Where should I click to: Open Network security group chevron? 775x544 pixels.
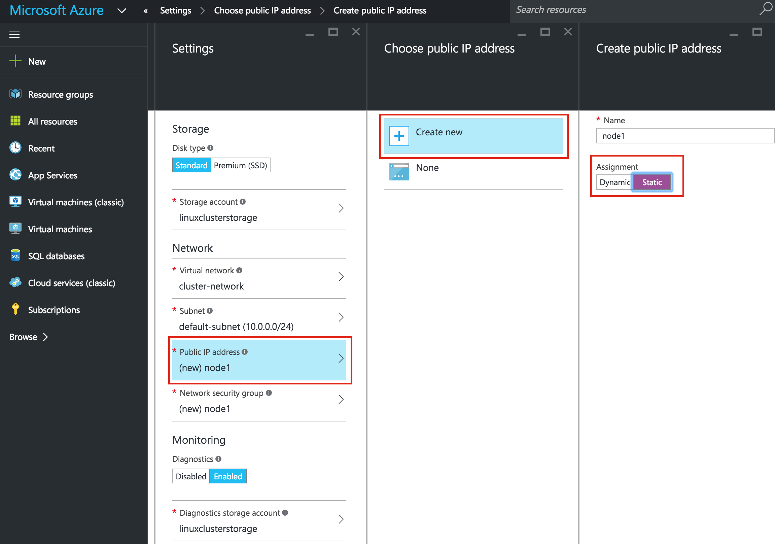pyautogui.click(x=341, y=400)
